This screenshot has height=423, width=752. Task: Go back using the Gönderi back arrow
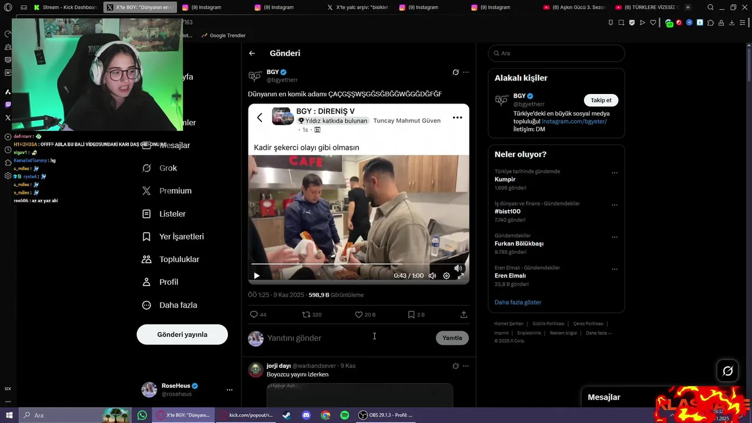pyautogui.click(x=252, y=53)
